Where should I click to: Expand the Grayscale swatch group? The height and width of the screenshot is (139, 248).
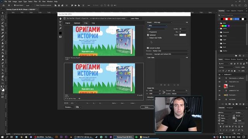tap(219, 32)
